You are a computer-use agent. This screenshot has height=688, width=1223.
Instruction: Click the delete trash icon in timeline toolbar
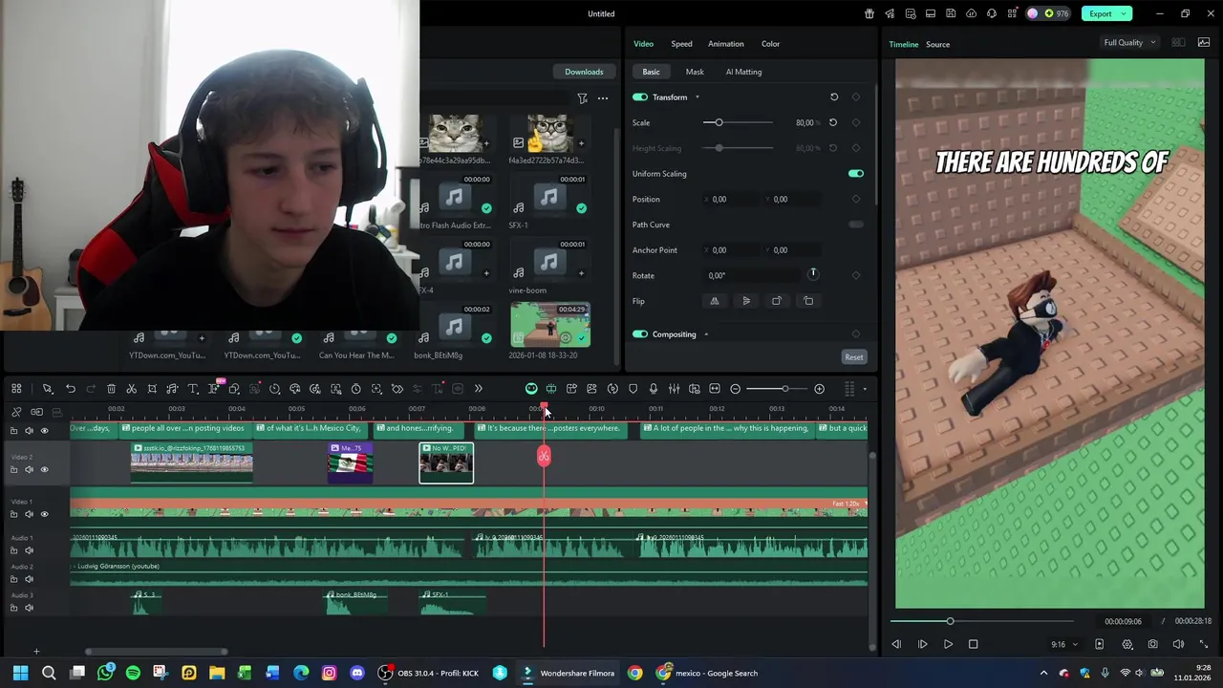tap(111, 389)
